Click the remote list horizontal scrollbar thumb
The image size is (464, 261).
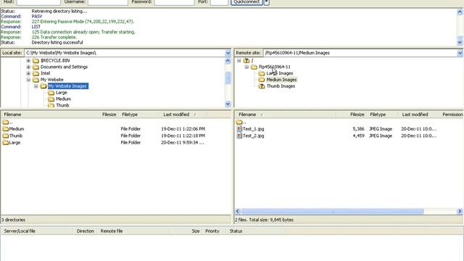(x=333, y=211)
